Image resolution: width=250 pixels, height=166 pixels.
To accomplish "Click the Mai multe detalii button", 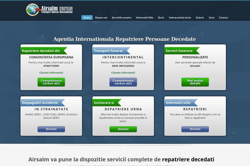I will coord(195,82).
